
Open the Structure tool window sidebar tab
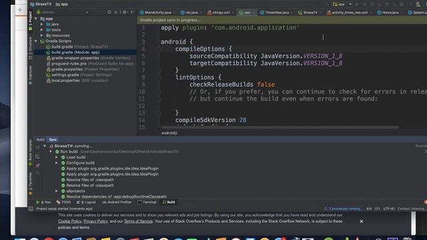30,48
